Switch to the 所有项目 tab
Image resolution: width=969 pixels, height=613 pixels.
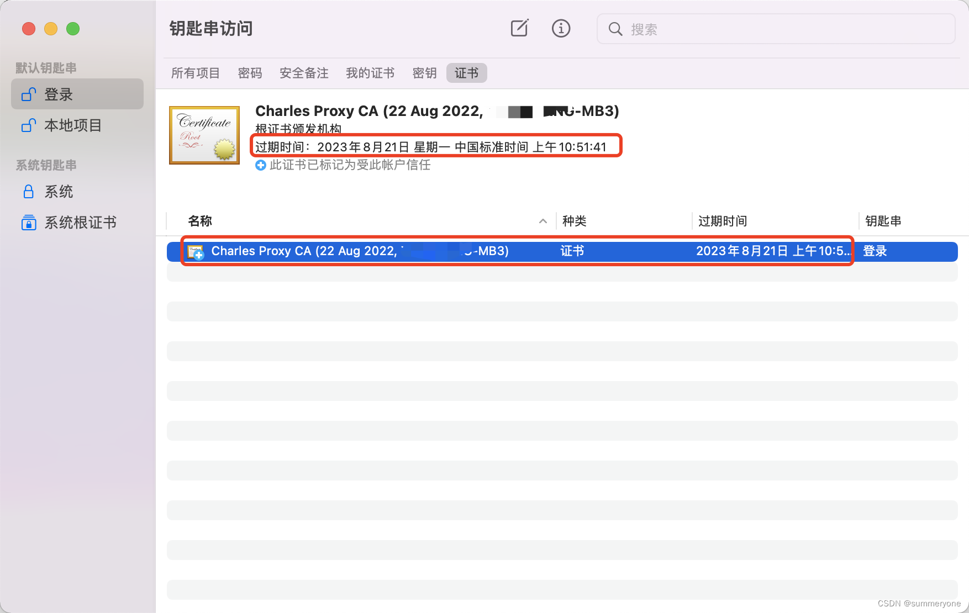pyautogui.click(x=195, y=72)
